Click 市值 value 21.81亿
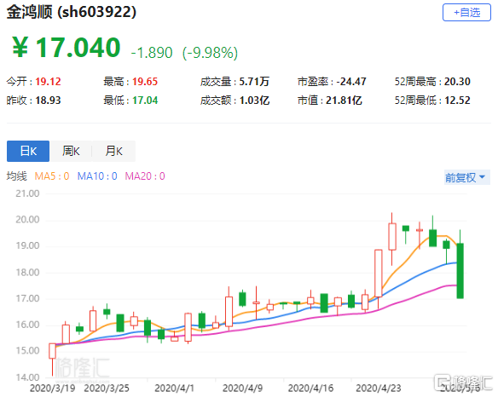Screen dimensions: 498x397 (x=344, y=101)
